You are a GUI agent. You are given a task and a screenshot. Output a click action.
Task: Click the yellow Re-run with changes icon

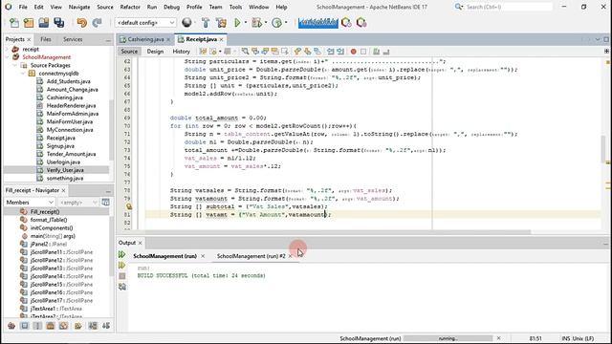[121, 266]
